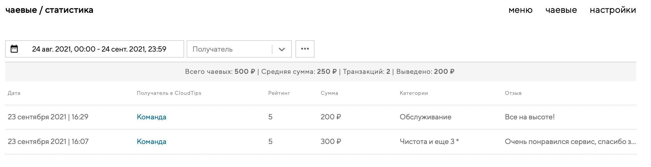Open the truncated review Очень понравился сервис
Screen dimensions: 651x167
point(570,142)
